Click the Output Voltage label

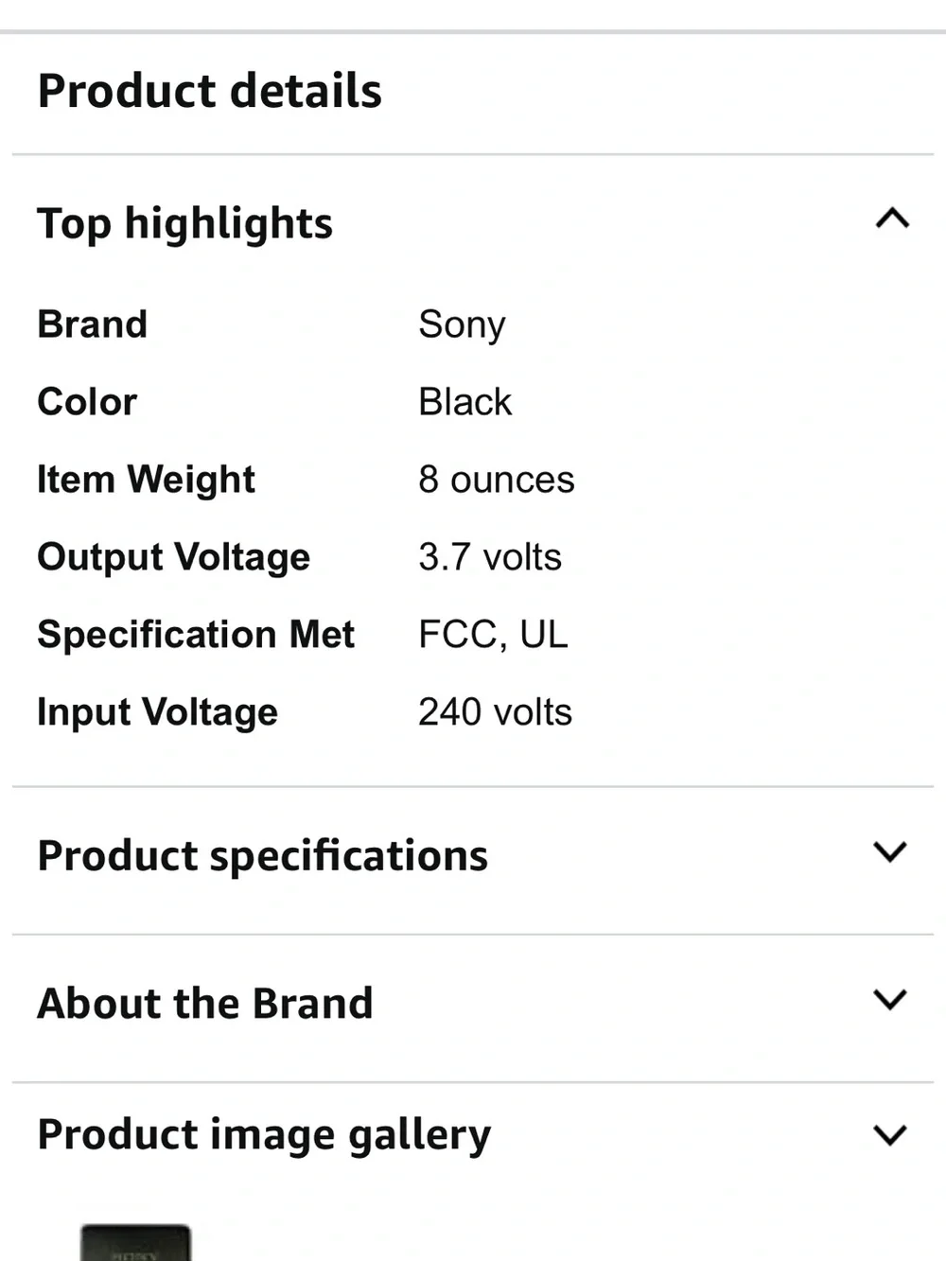pos(174,558)
